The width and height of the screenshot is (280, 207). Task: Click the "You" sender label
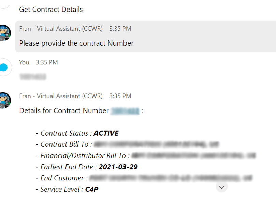[x=24, y=62]
